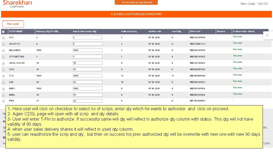Click INDOTHAI New Authorization Qty field
This screenshot has width=273, height=153.
pos(88,44)
